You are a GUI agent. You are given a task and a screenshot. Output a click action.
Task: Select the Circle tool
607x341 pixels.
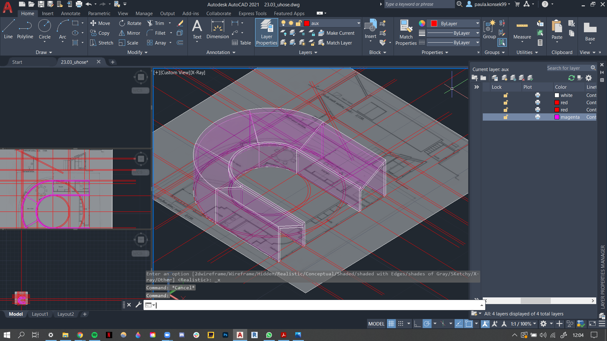click(45, 29)
